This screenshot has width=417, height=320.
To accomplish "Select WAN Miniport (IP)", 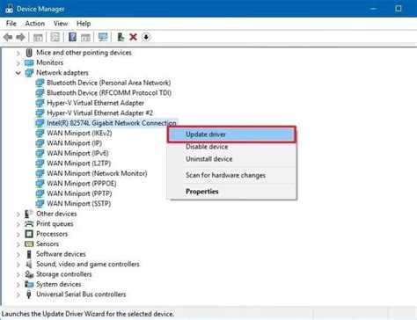I will [75, 143].
